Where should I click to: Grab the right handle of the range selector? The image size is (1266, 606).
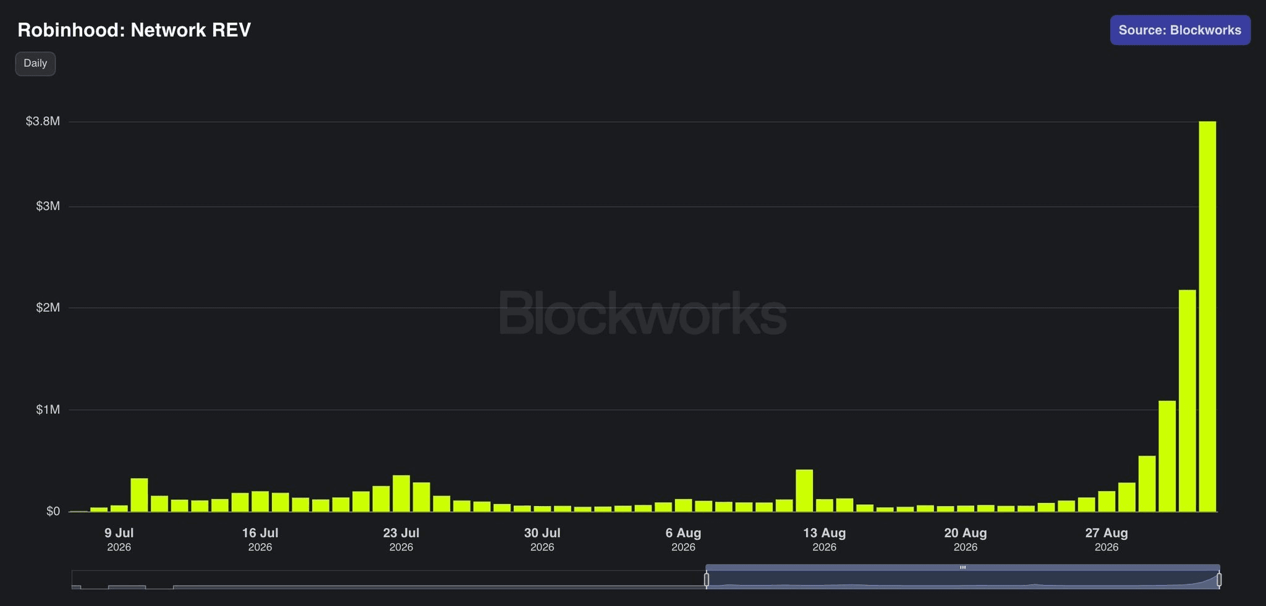[x=1219, y=579]
